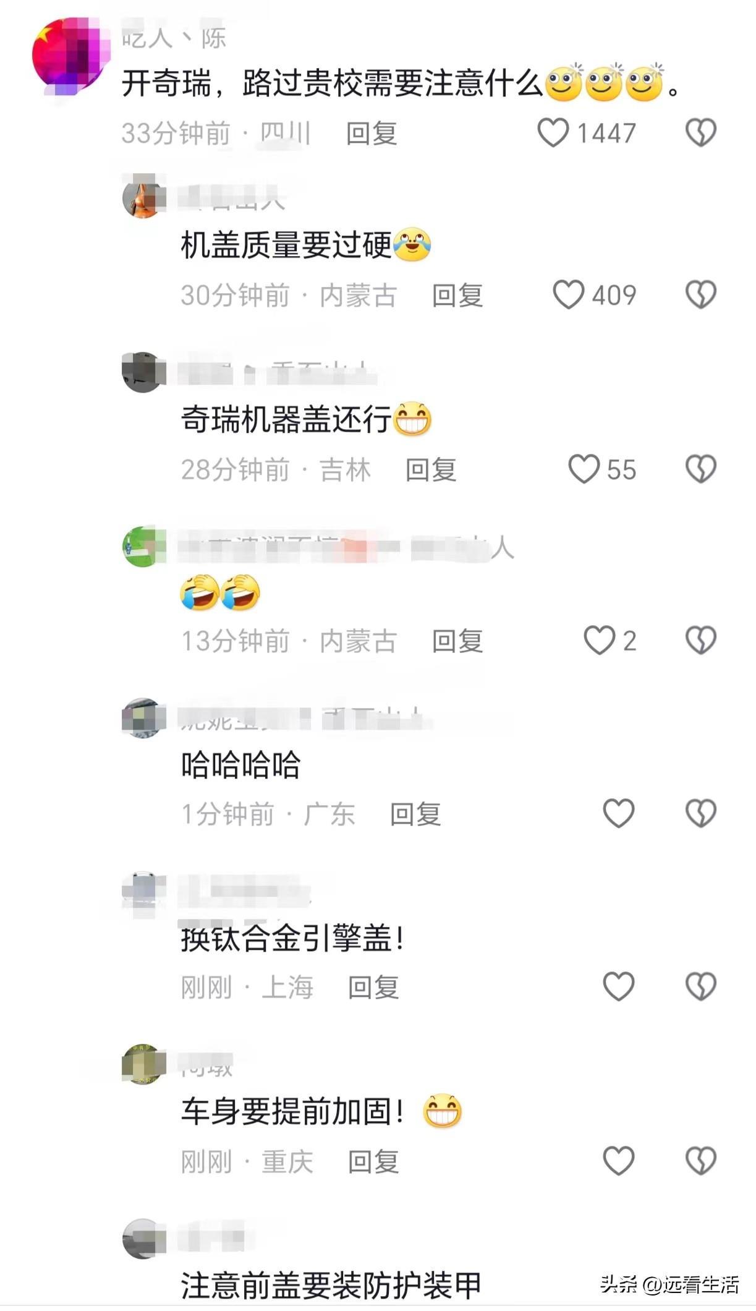This screenshot has width=756, height=1311.
Task: Dislike the 奇瑞机器盖还行 reply
Action: tap(701, 469)
